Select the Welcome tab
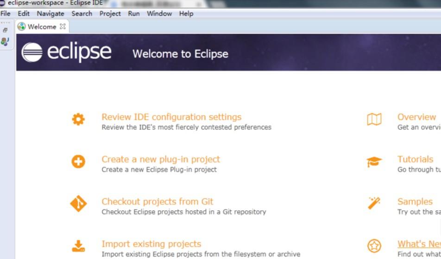 click(42, 27)
